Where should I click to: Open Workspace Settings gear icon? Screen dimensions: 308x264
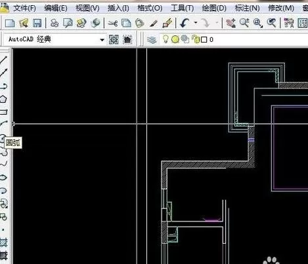pos(114,40)
